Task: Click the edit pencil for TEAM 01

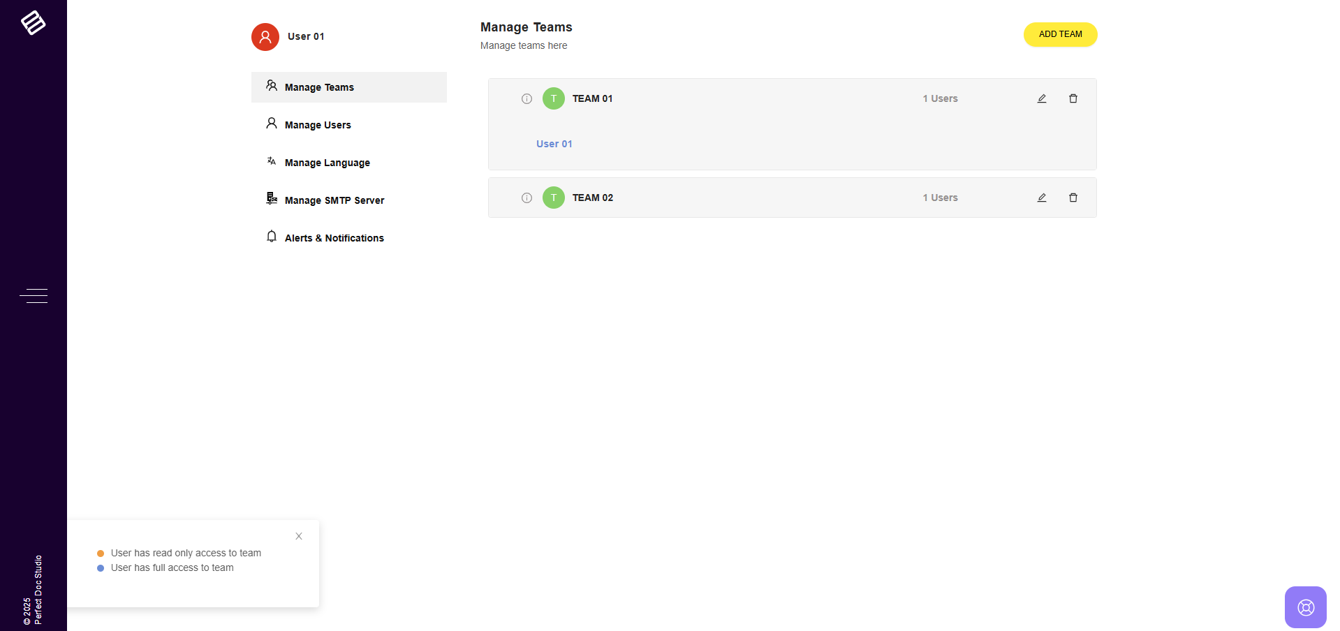Action: [1041, 98]
